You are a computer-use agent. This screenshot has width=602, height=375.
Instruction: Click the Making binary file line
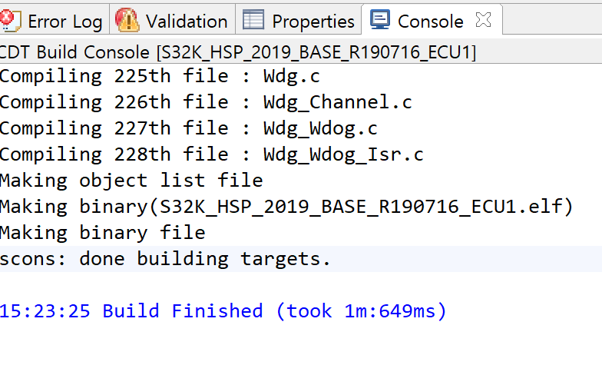click(x=102, y=232)
